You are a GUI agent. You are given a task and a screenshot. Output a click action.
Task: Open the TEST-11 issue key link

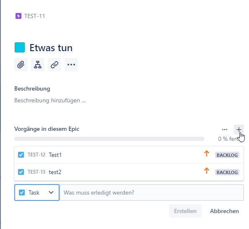click(x=35, y=16)
